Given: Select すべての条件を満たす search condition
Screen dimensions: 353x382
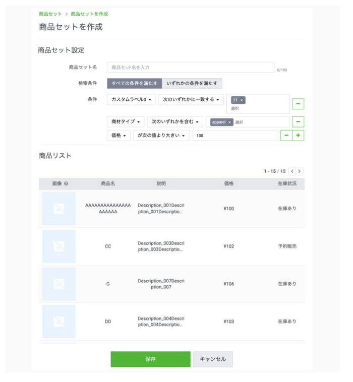Looking at the screenshot, I should point(134,83).
